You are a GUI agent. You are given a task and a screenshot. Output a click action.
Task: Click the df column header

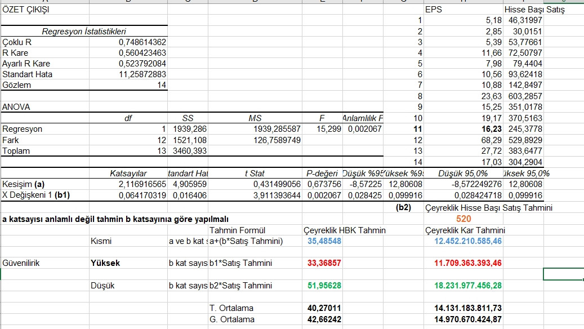128,118
